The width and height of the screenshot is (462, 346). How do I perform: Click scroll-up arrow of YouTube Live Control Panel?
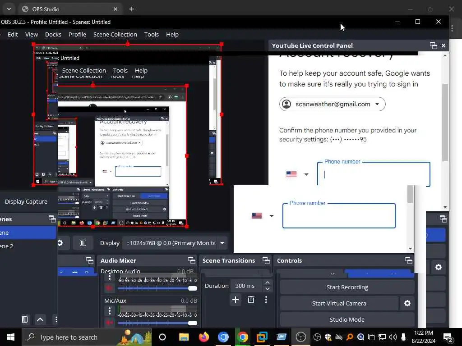(x=445, y=55)
